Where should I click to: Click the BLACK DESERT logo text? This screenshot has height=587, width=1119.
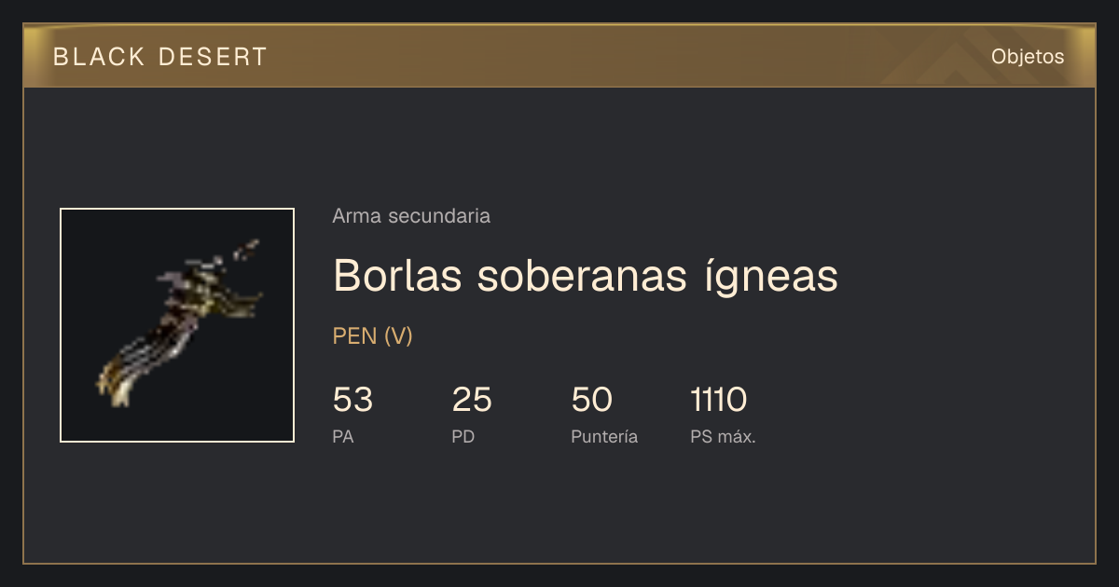point(160,57)
